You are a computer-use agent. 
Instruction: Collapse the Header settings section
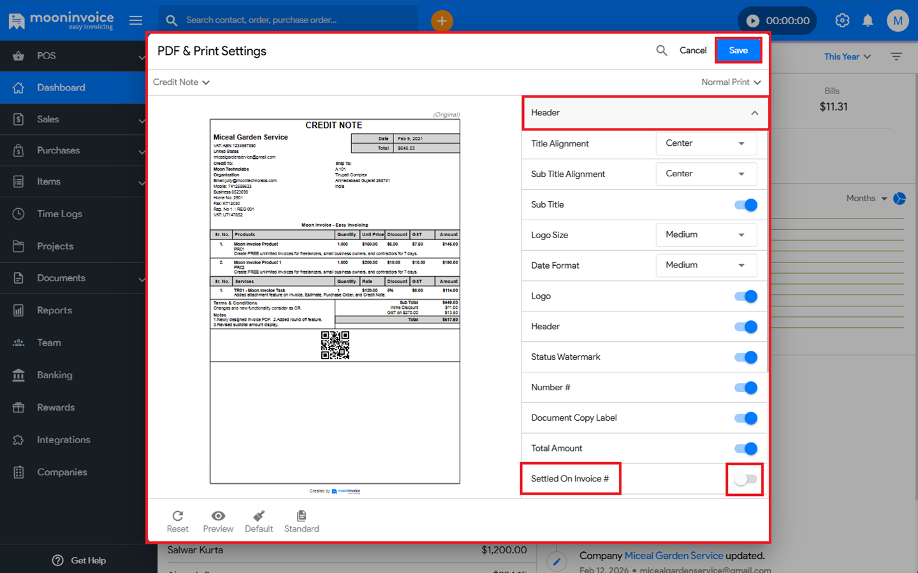(754, 113)
